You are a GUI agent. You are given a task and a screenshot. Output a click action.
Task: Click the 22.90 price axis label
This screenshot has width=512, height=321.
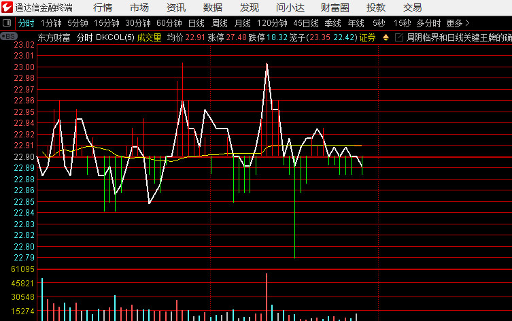click(24, 156)
